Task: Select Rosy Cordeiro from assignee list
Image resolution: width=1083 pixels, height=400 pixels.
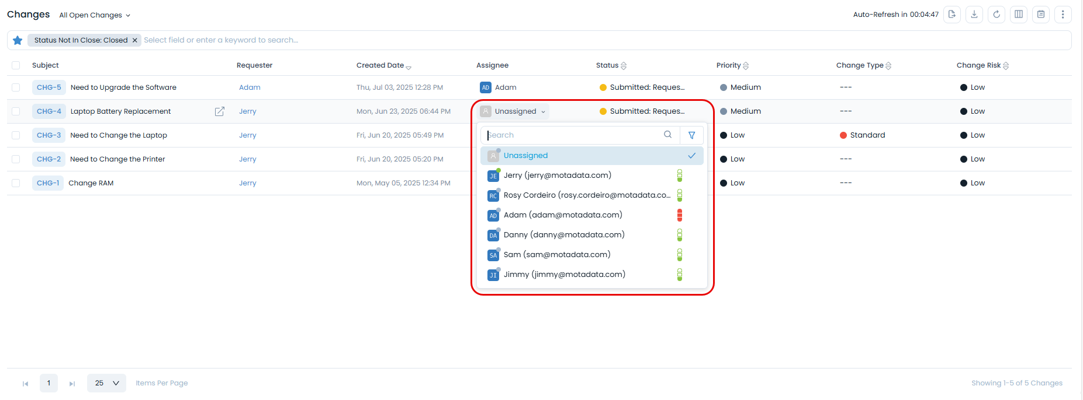Action: (586, 195)
